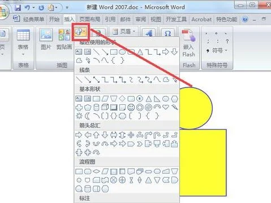Click the Undo arrow icon
Screen dimensions: 271x203
[x=27, y=8]
